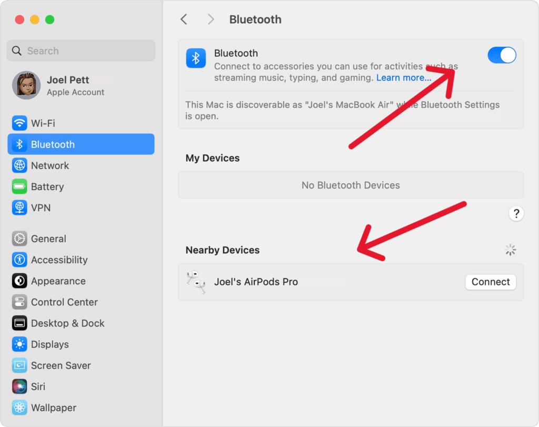Minimize window with yellow button

pos(35,19)
